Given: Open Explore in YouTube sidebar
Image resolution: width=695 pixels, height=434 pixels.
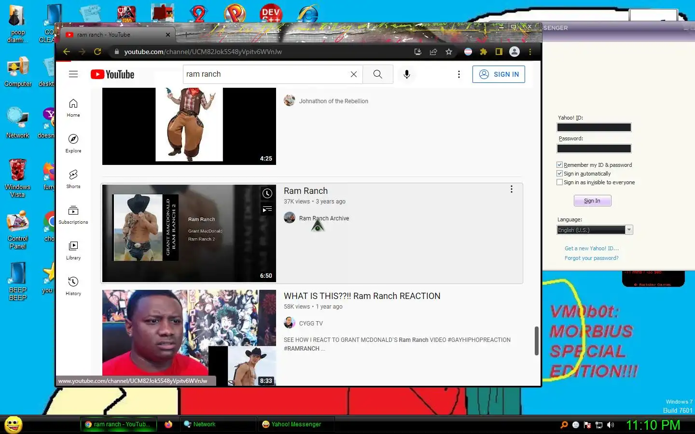Looking at the screenshot, I should click(x=73, y=144).
